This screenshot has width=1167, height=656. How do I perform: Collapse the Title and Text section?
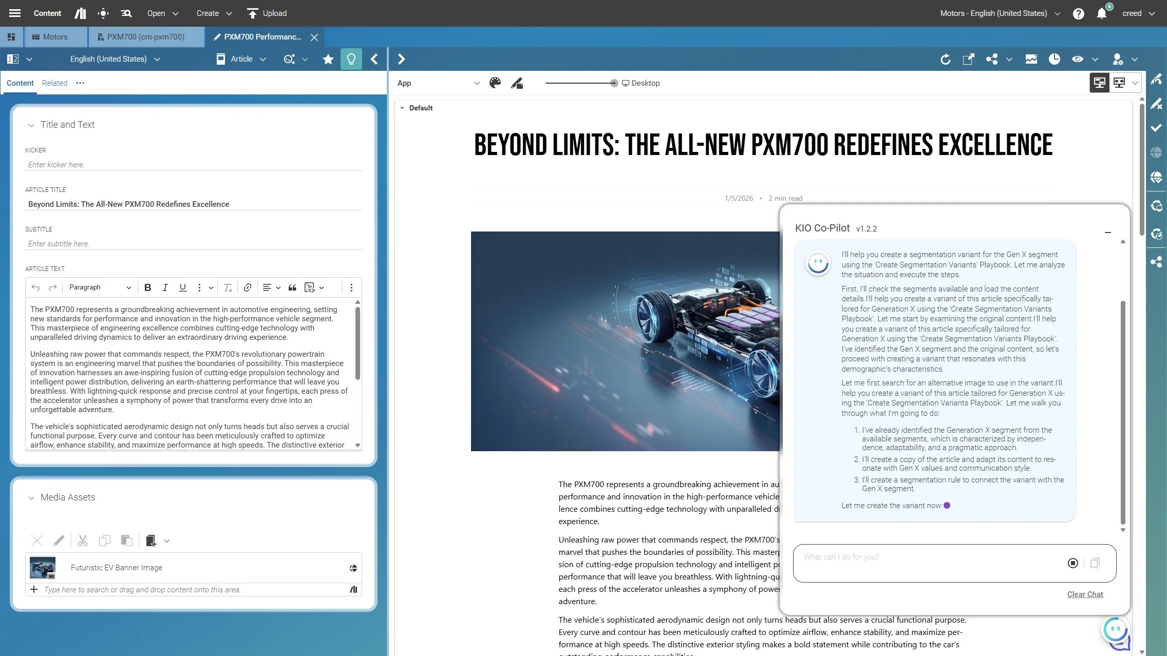[31, 125]
